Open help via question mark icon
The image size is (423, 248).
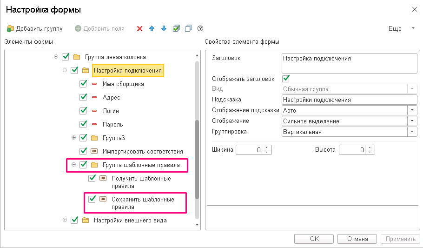(200, 28)
